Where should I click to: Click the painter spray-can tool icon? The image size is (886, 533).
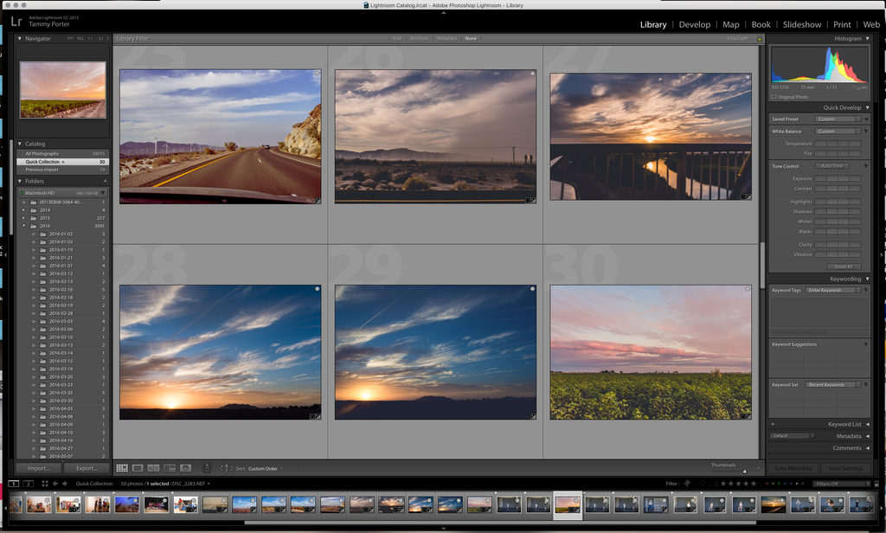pos(207,467)
